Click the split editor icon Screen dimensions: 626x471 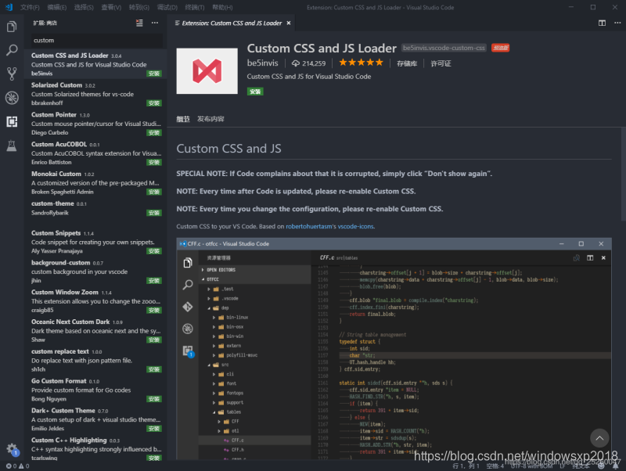click(602, 23)
